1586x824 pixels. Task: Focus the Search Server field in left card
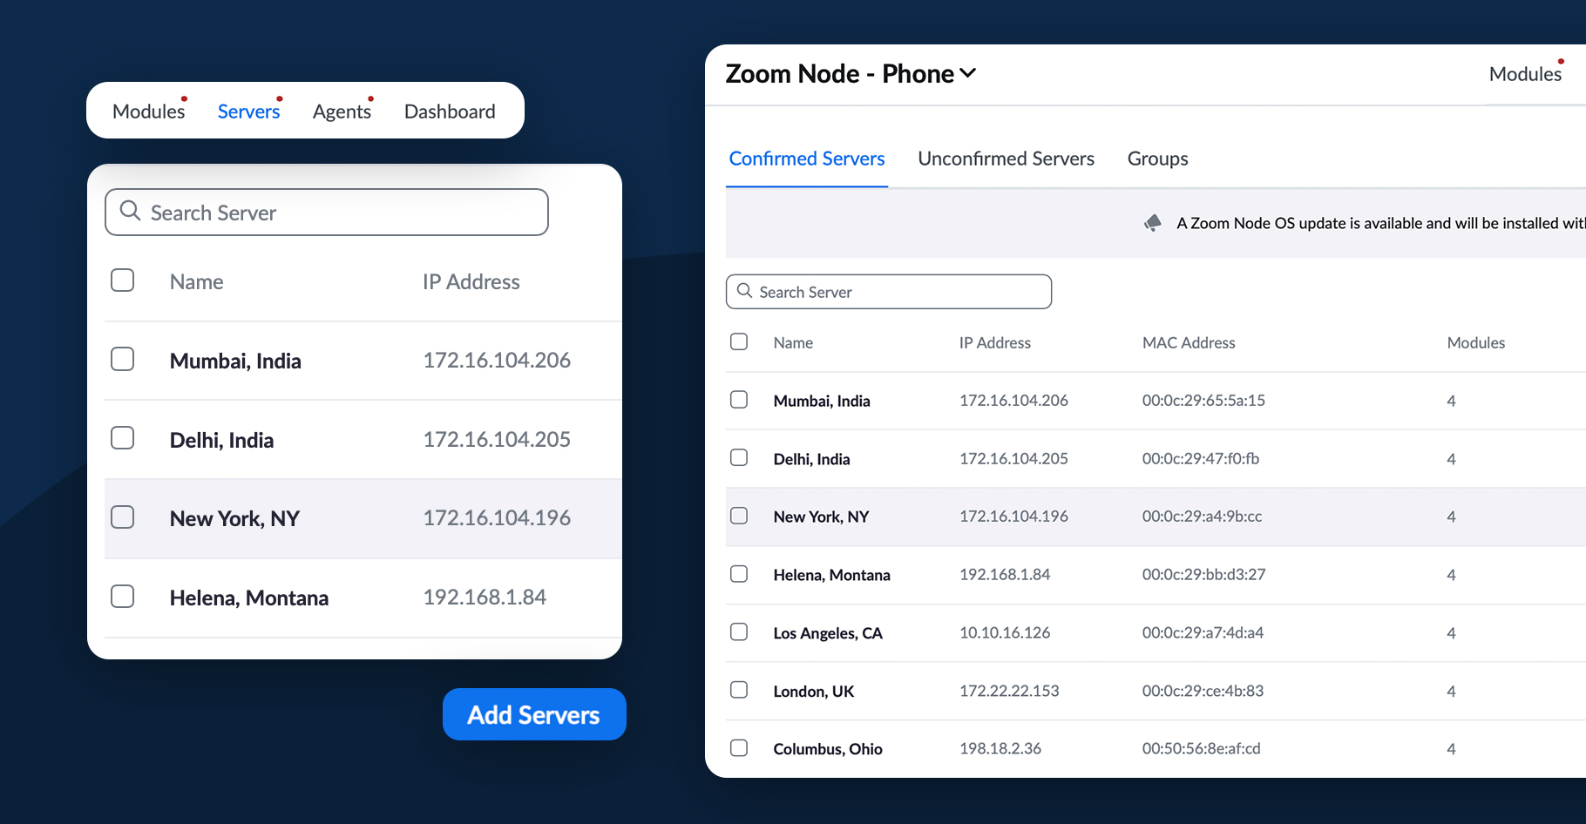(340, 213)
